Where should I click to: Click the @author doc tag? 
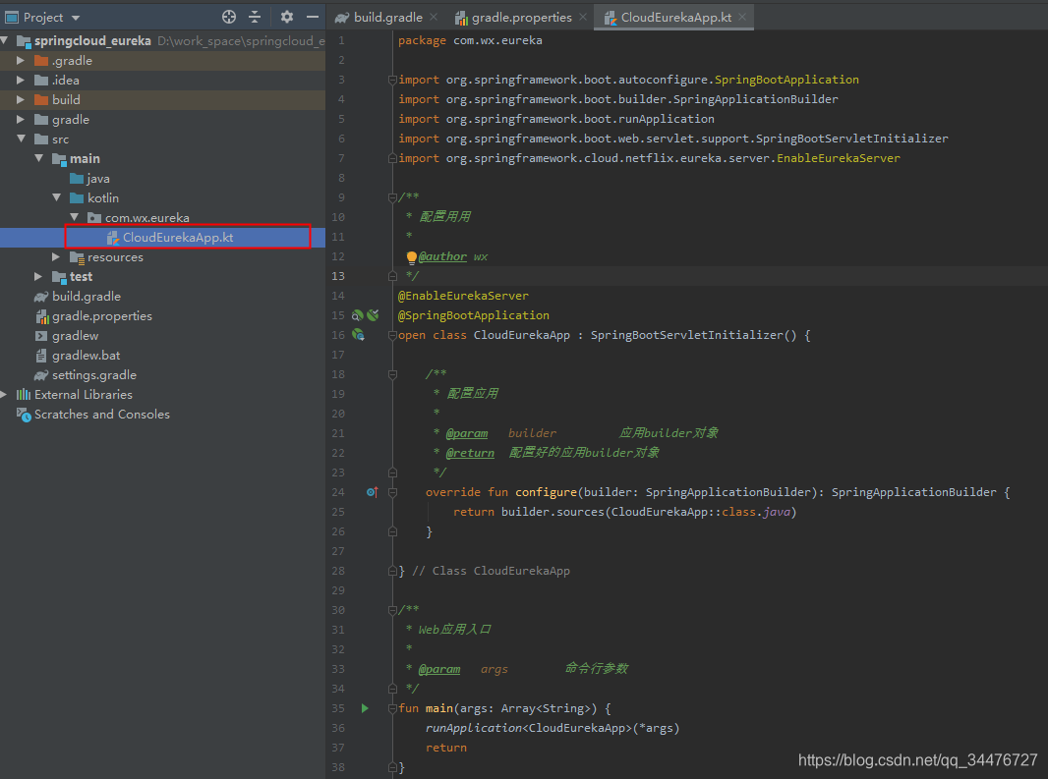click(442, 256)
